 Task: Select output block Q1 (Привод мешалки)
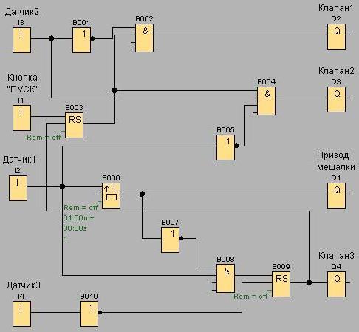click(336, 195)
